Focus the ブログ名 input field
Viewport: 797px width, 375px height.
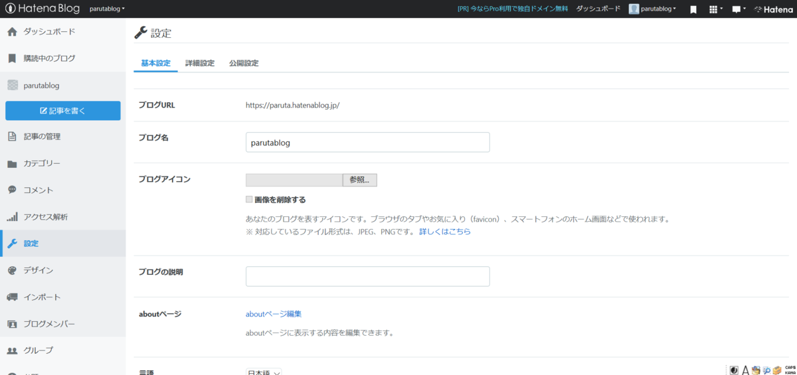pyautogui.click(x=367, y=142)
